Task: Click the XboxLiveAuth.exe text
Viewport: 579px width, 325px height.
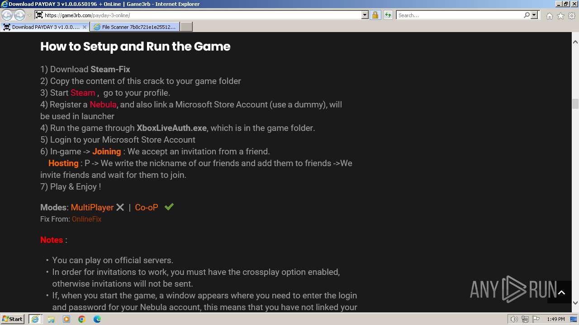Action: click(x=172, y=128)
